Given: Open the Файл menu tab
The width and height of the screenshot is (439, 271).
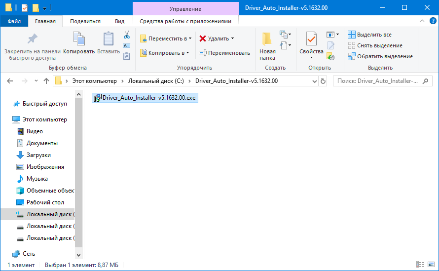Looking at the screenshot, I should [x=14, y=21].
